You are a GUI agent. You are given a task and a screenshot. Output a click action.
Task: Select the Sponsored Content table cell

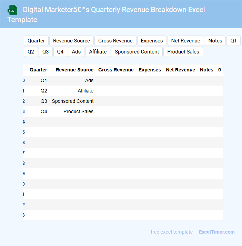pos(73,101)
